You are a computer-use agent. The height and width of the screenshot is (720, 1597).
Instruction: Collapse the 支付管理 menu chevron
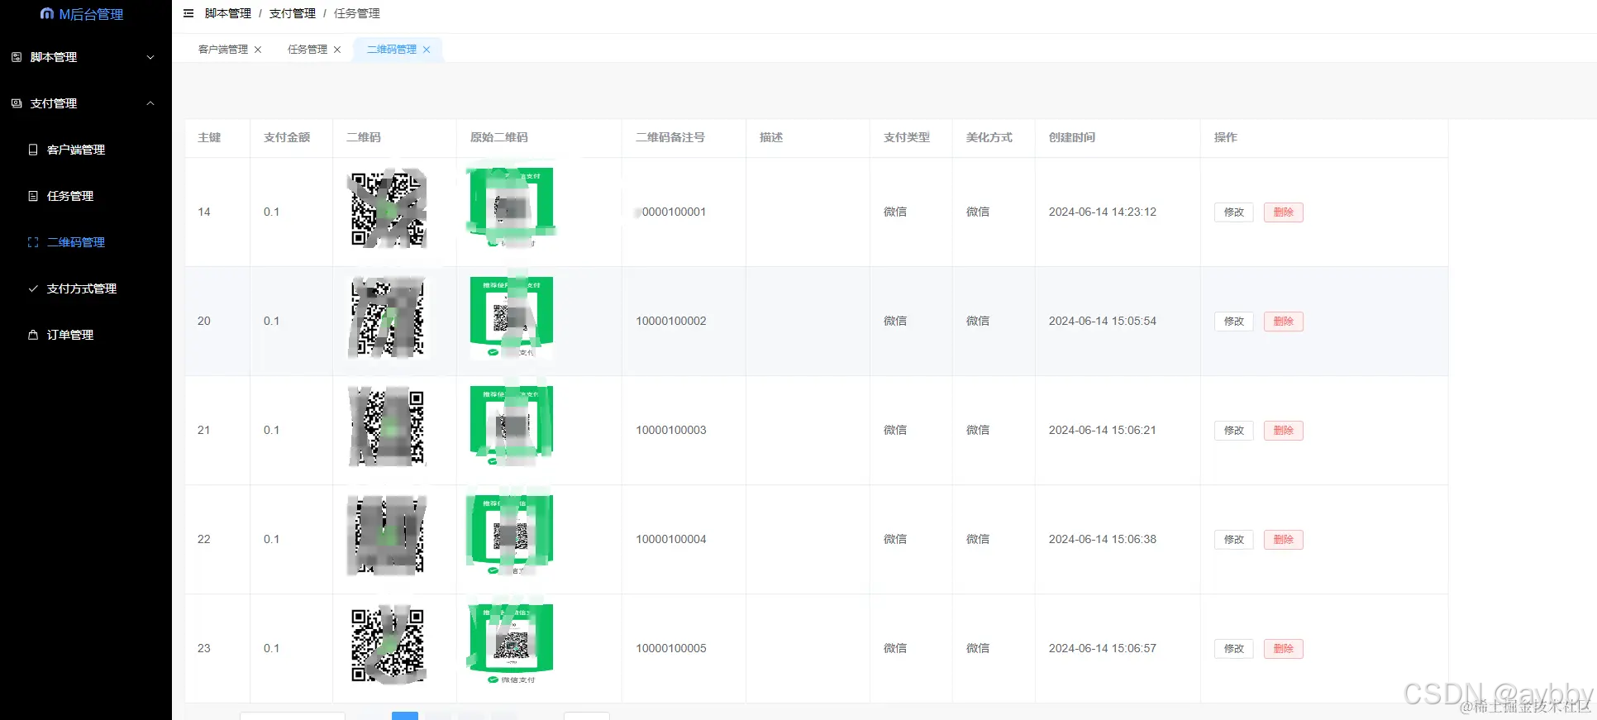(150, 103)
